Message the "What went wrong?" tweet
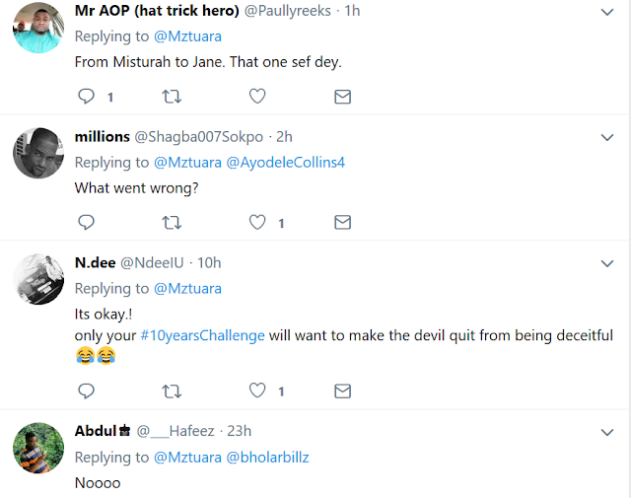The width and height of the screenshot is (631, 498). pos(342,223)
